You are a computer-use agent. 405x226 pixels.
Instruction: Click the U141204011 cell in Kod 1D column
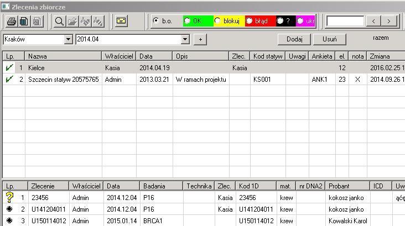tap(256, 209)
